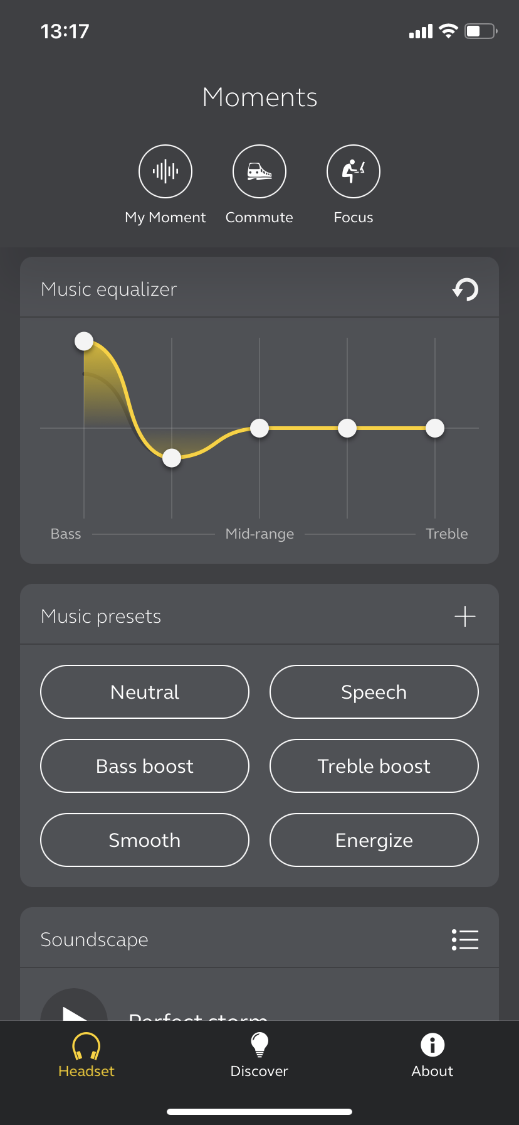519x1125 pixels.
Task: Add a new music preset
Action: (x=465, y=616)
